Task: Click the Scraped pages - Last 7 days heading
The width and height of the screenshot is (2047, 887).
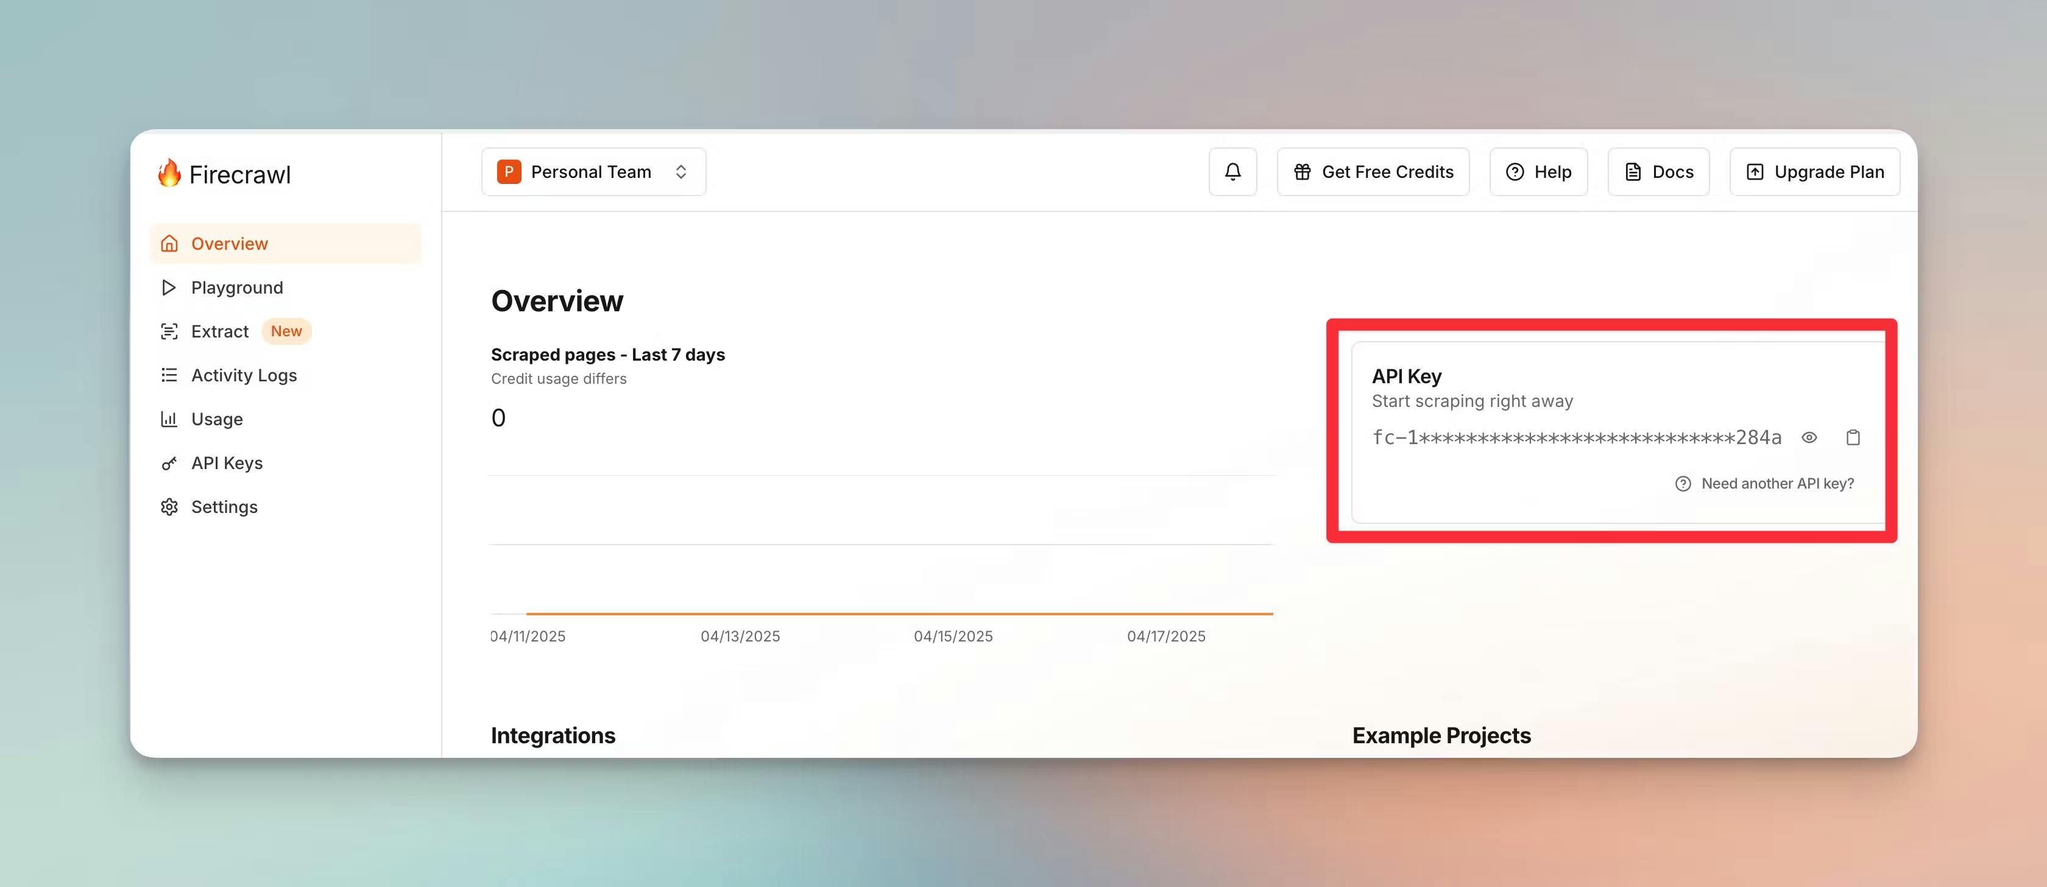Action: pos(608,355)
